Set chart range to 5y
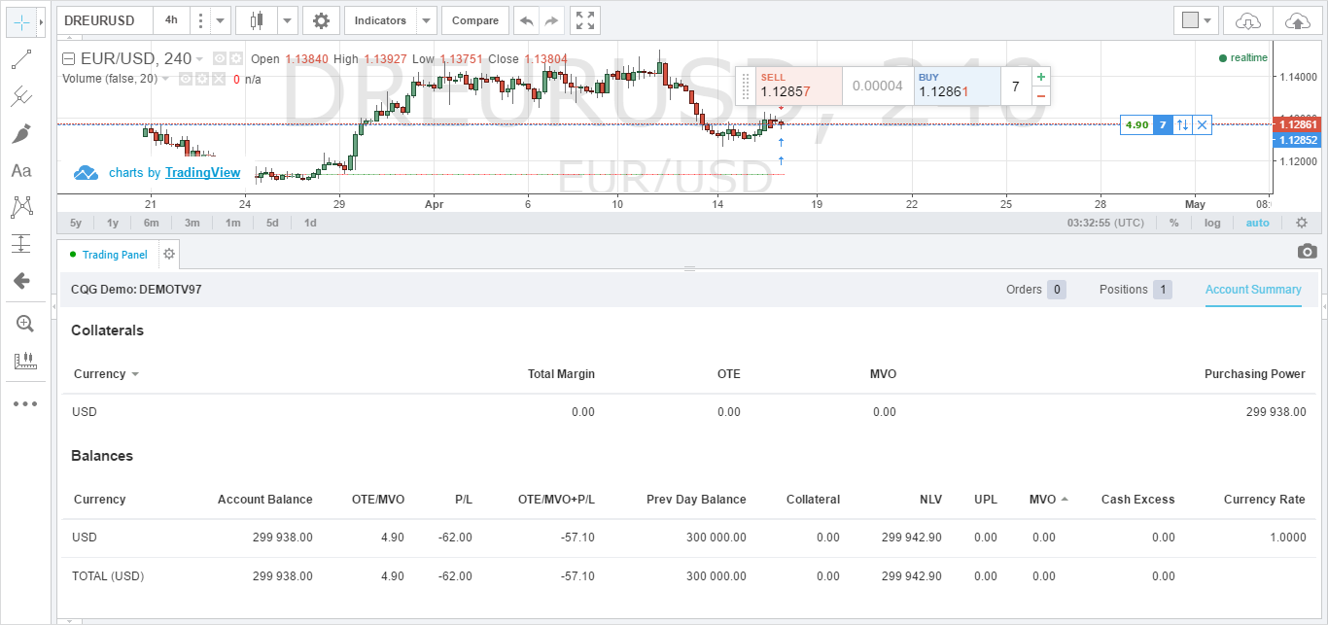The image size is (1328, 625). pyautogui.click(x=76, y=223)
